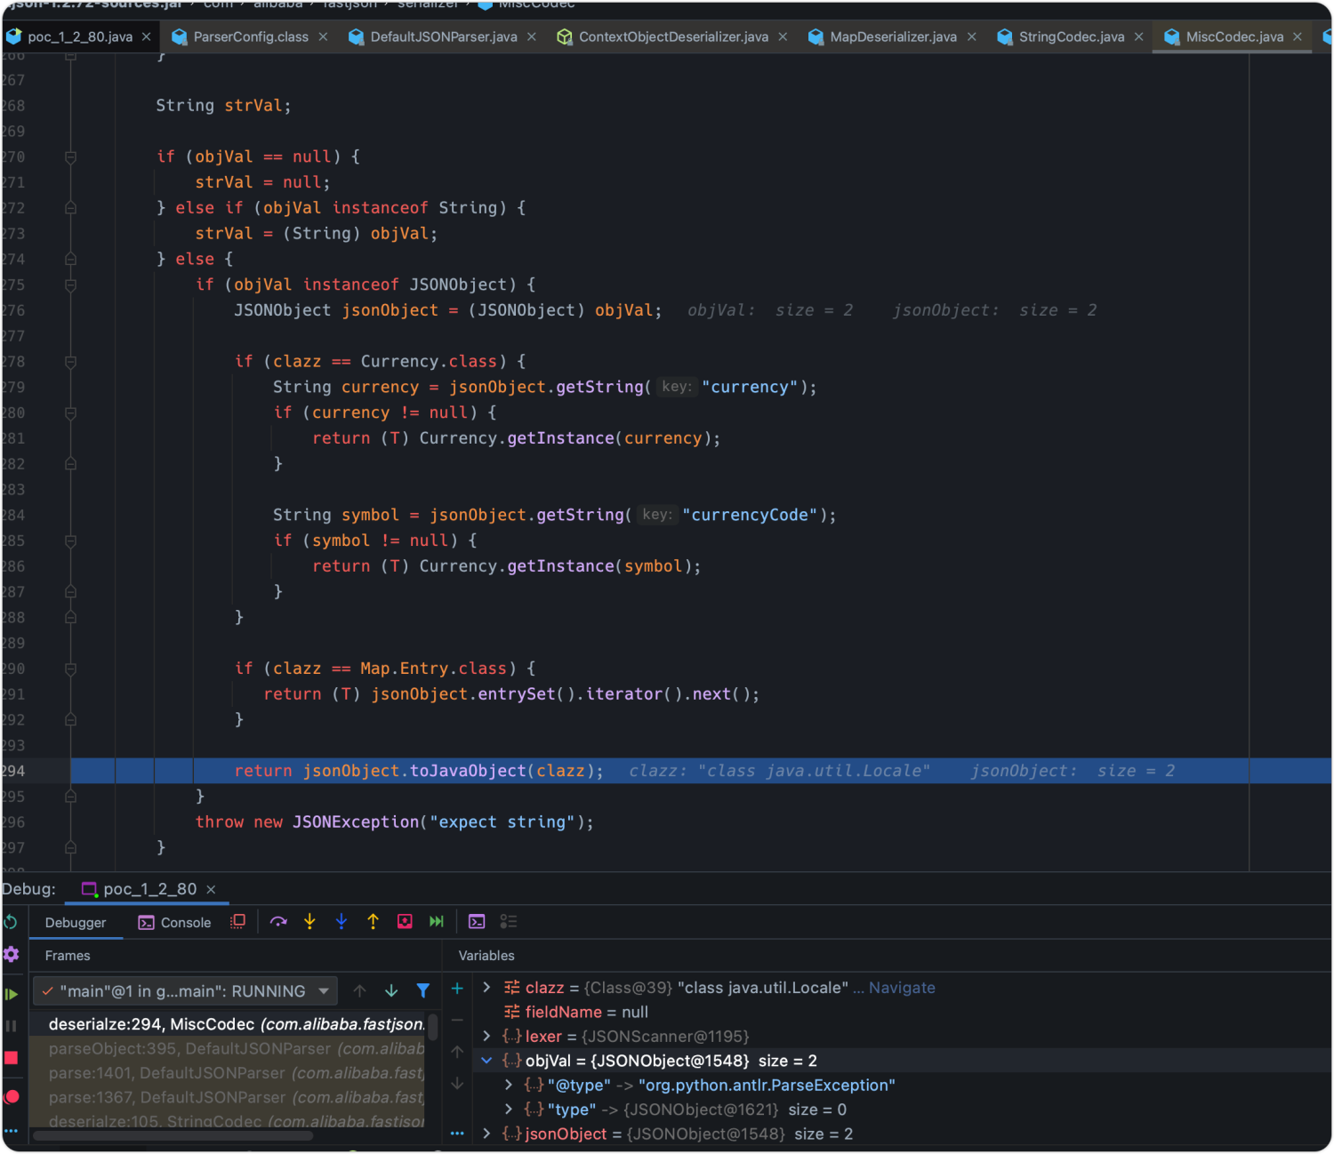
Task: Click the Evaluate Expression icon
Action: click(477, 922)
